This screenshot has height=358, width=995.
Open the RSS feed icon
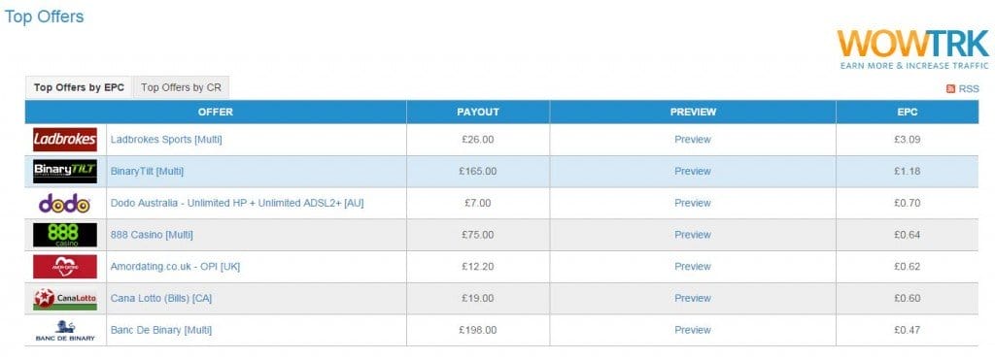pos(950,88)
